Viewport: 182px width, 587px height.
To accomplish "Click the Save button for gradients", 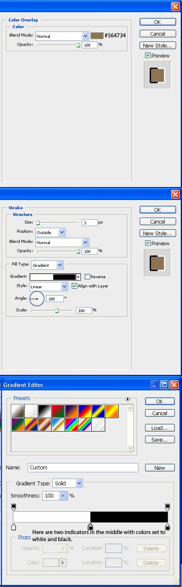I will 160,440.
